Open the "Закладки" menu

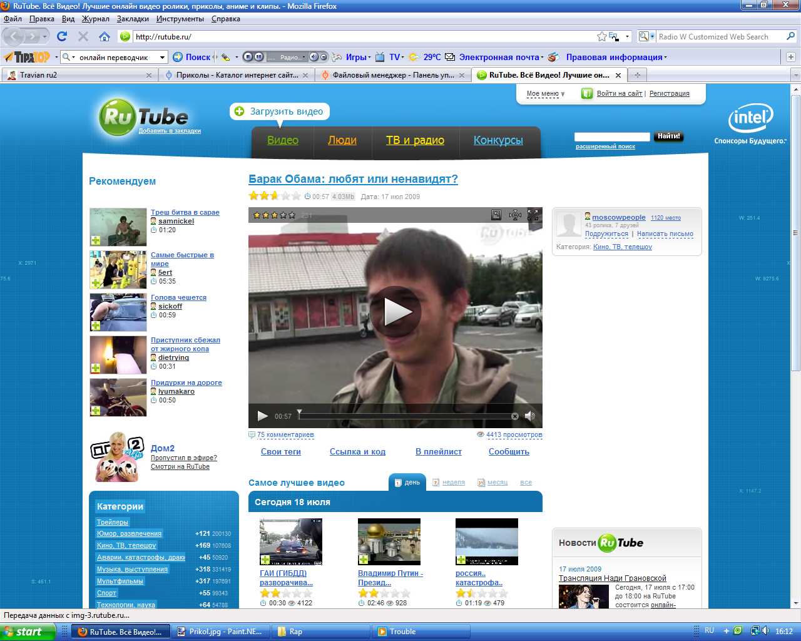coord(133,19)
